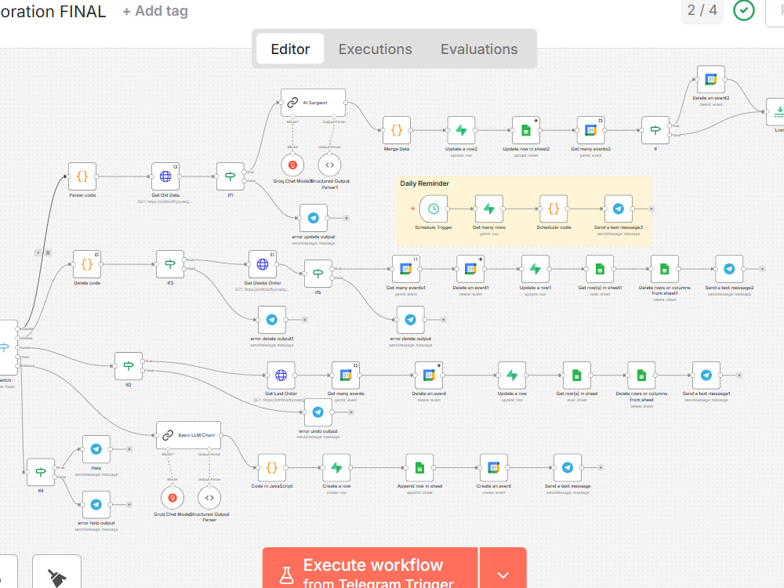Viewport: 784px width, 588px height.
Task: Click the Add tag link
Action: pos(155,11)
